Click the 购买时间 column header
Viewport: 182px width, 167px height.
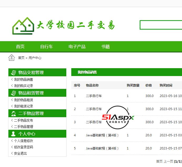(x=166, y=85)
